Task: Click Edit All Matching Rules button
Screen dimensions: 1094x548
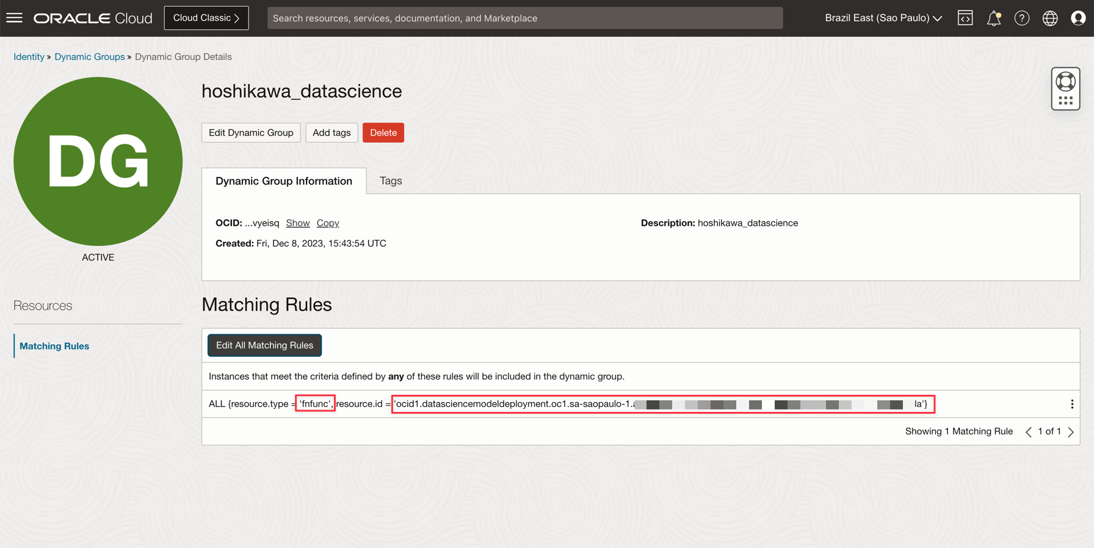Action: (264, 345)
